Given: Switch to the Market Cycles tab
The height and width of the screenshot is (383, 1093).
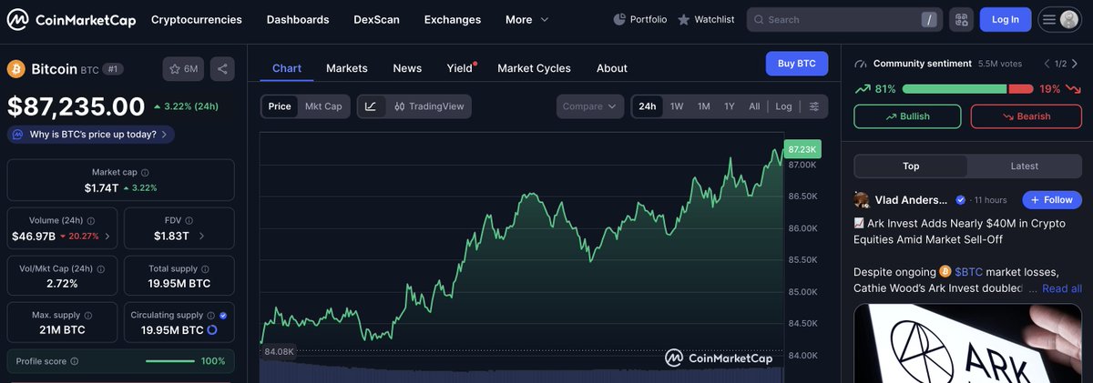Looking at the screenshot, I should (534, 68).
